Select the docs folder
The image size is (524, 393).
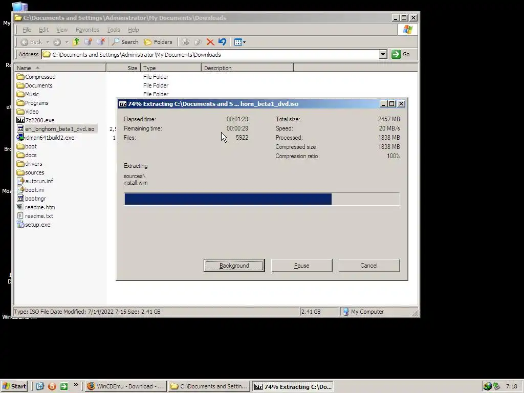click(x=27, y=155)
